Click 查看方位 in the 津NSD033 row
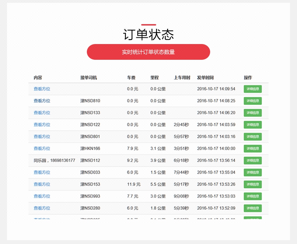This screenshot has width=297, height=244. pyautogui.click(x=42, y=172)
